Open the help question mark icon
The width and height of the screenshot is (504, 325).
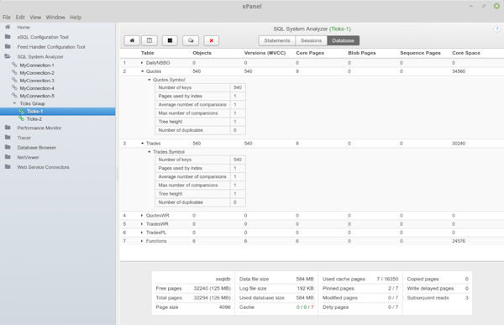(x=496, y=29)
